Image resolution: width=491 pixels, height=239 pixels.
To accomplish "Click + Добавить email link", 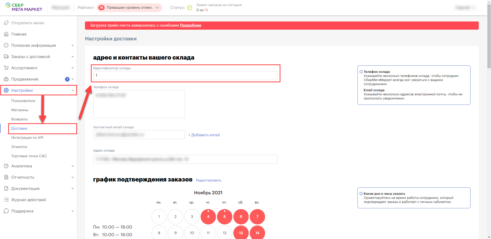I will (x=204, y=135).
